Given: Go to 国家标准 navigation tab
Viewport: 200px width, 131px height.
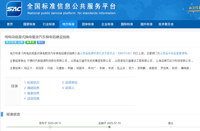Looking at the screenshot, I should [29, 24].
